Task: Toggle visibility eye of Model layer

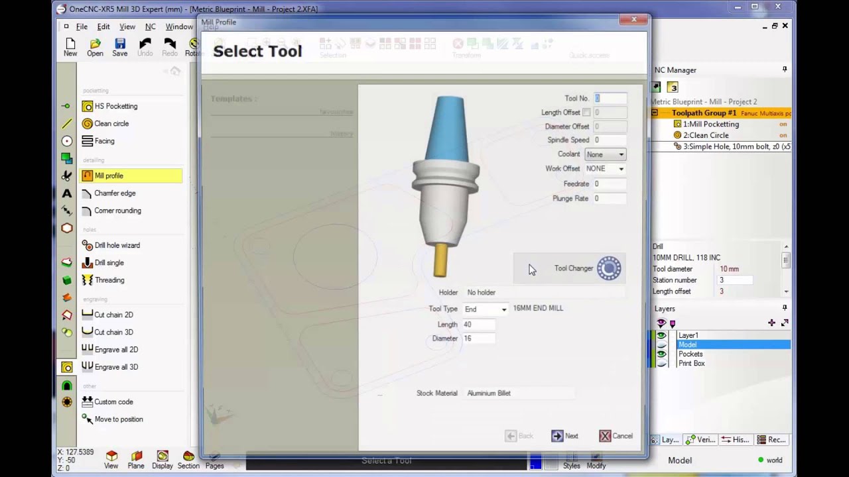Action: [x=661, y=344]
